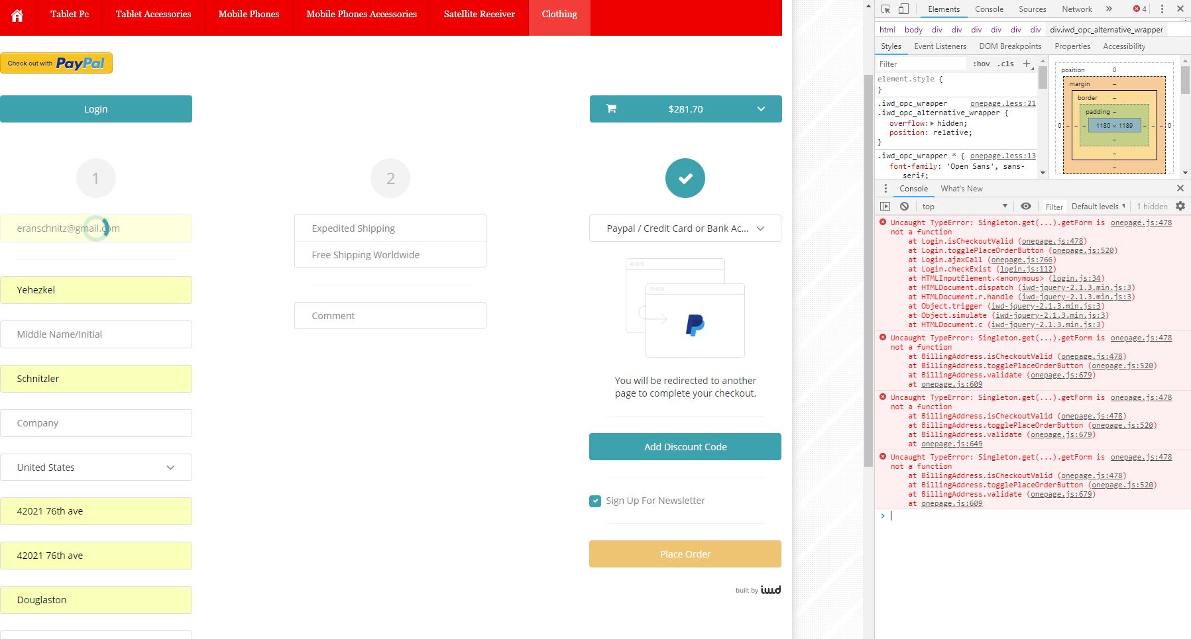The width and height of the screenshot is (1191, 639).
Task: Clear the console with the block icon
Action: tap(904, 206)
